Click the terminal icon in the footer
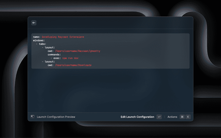221x138 pixels. (32, 117)
